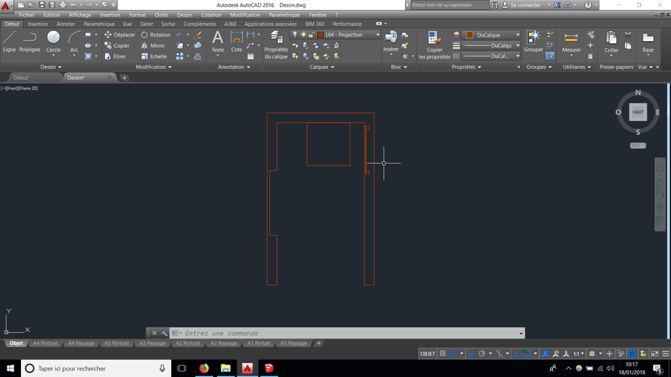Switch to the Paramétrique ribbon tab
Screen dimensions: 671x377
(x=99, y=24)
